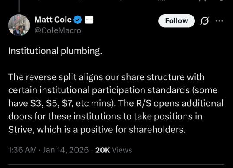
Task: Tap the cropped like heart icon
Action: [x=121, y=0]
